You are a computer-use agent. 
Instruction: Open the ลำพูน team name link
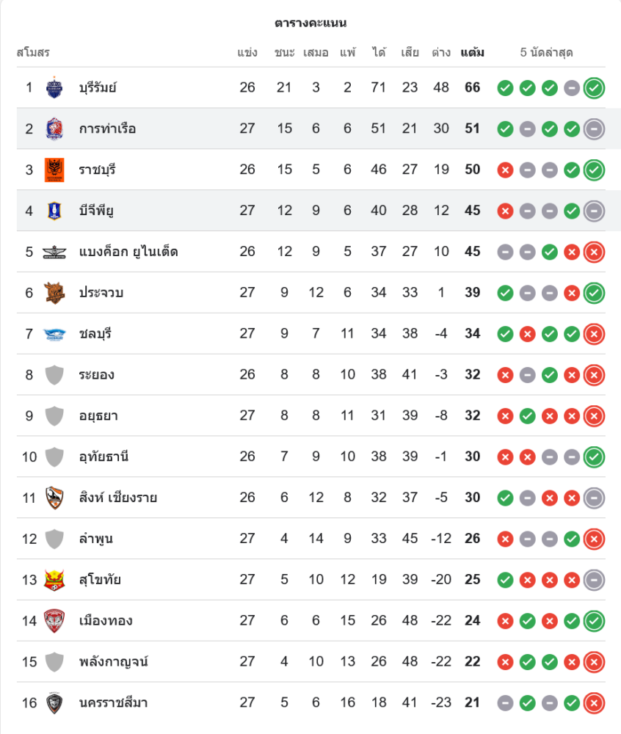tap(95, 539)
